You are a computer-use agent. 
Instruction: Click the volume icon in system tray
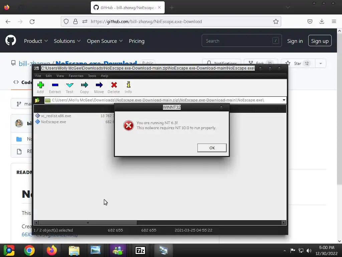[x=309, y=250]
